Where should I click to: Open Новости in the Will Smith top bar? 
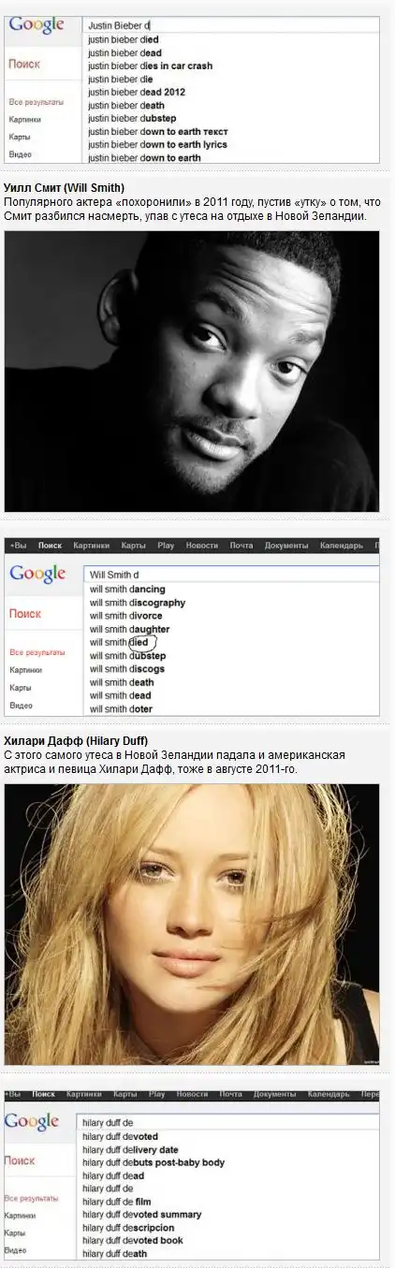click(201, 546)
